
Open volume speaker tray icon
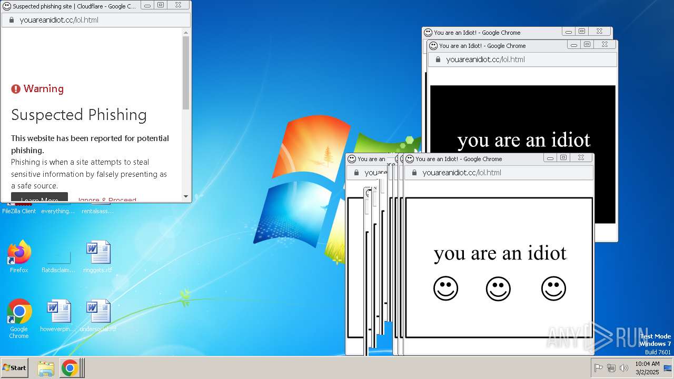(624, 368)
